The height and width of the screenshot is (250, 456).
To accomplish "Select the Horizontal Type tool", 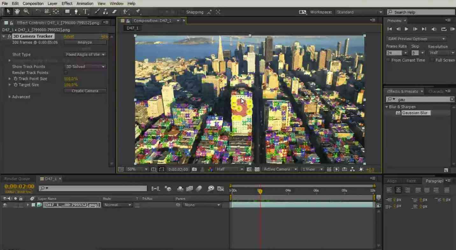I will tap(86, 12).
